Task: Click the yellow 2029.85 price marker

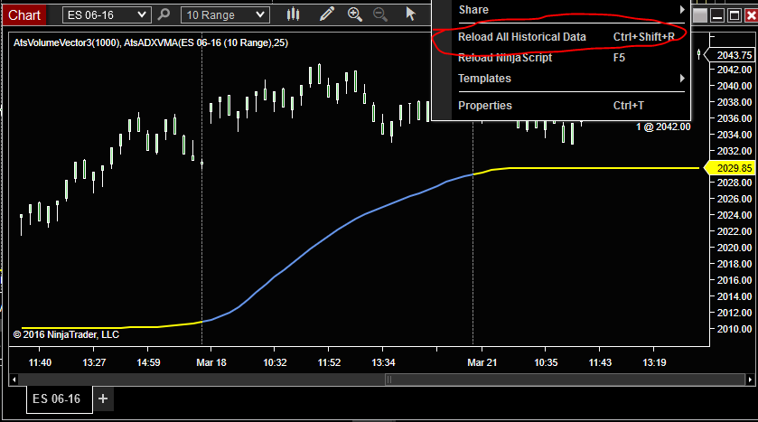Action: (x=732, y=168)
